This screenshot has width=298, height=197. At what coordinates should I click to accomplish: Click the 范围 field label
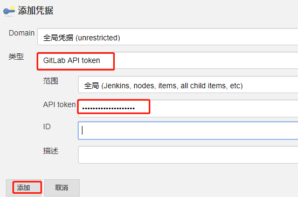coord(50,81)
